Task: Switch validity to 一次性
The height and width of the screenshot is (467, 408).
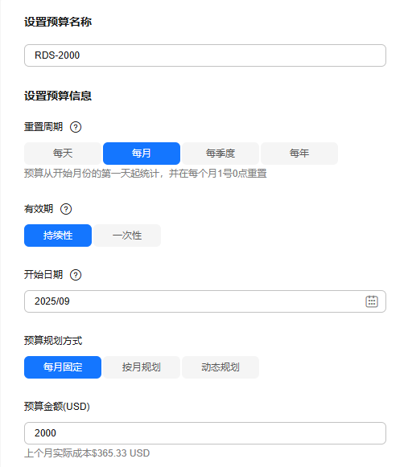Action: pyautogui.click(x=127, y=236)
